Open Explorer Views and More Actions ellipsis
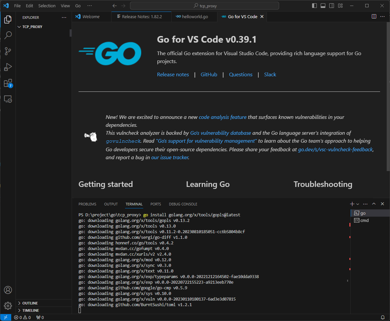This screenshot has height=321, width=390. coord(64,18)
